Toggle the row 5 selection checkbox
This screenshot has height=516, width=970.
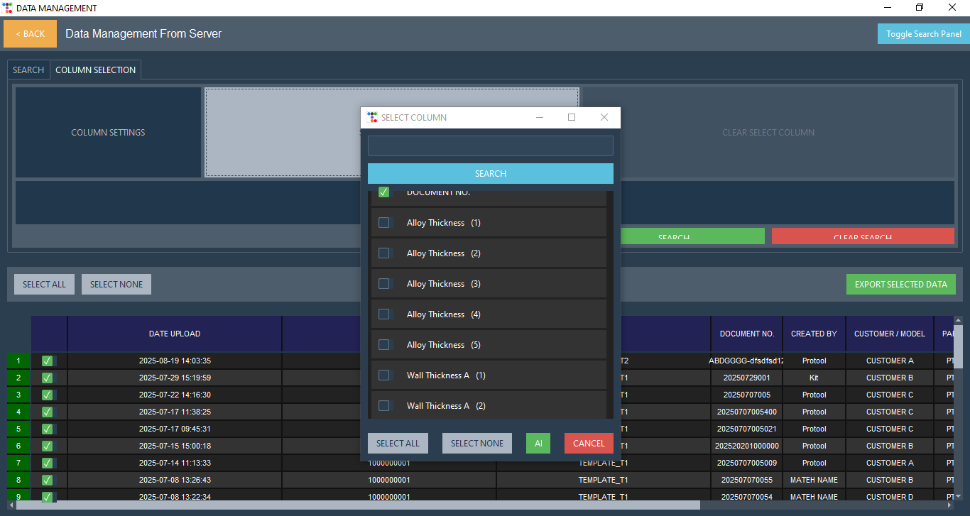coord(47,429)
